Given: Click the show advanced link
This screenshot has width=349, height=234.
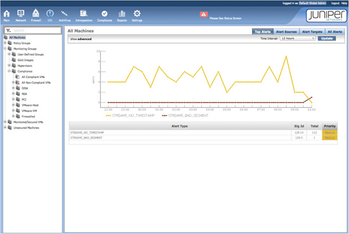Looking at the screenshot, I should 81,39.
